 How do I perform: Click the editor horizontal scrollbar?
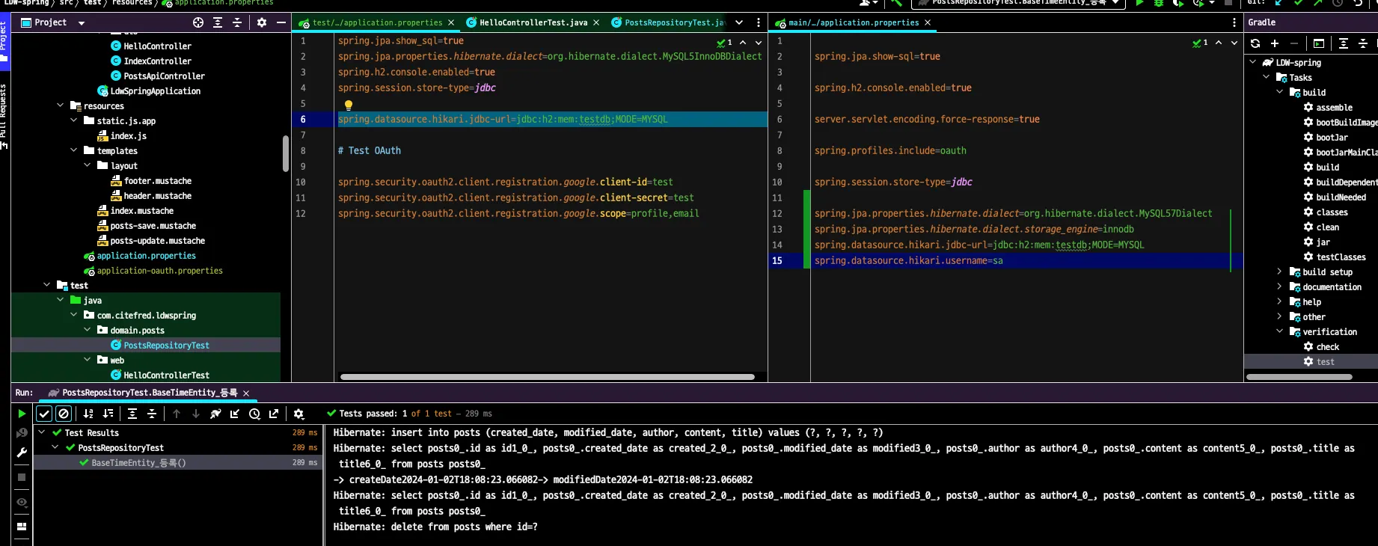pos(547,377)
